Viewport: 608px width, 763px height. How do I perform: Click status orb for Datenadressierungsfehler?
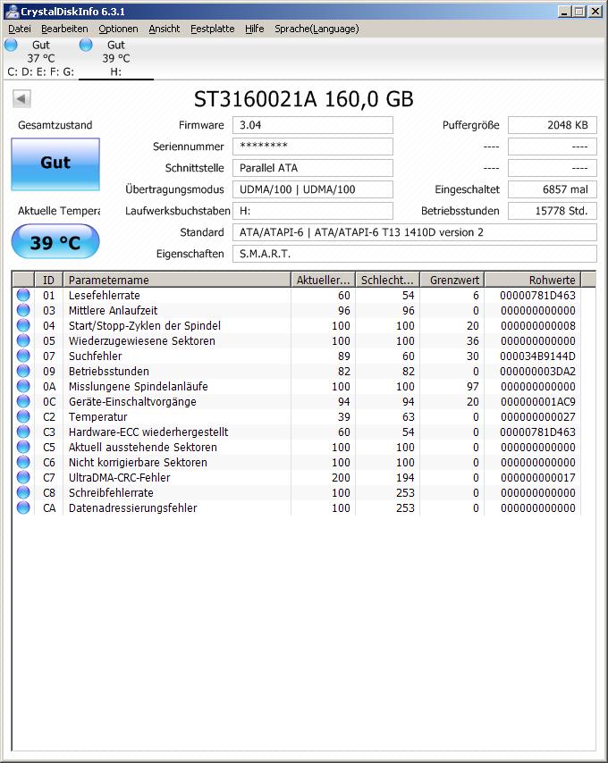tap(23, 507)
